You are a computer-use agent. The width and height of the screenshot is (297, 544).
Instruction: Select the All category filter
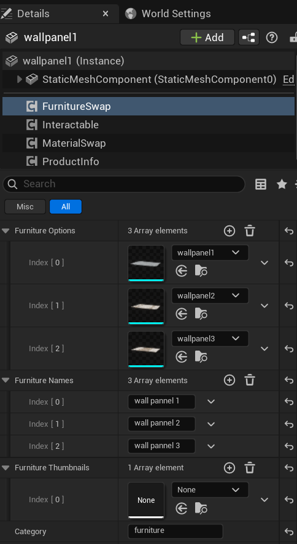[x=66, y=206]
